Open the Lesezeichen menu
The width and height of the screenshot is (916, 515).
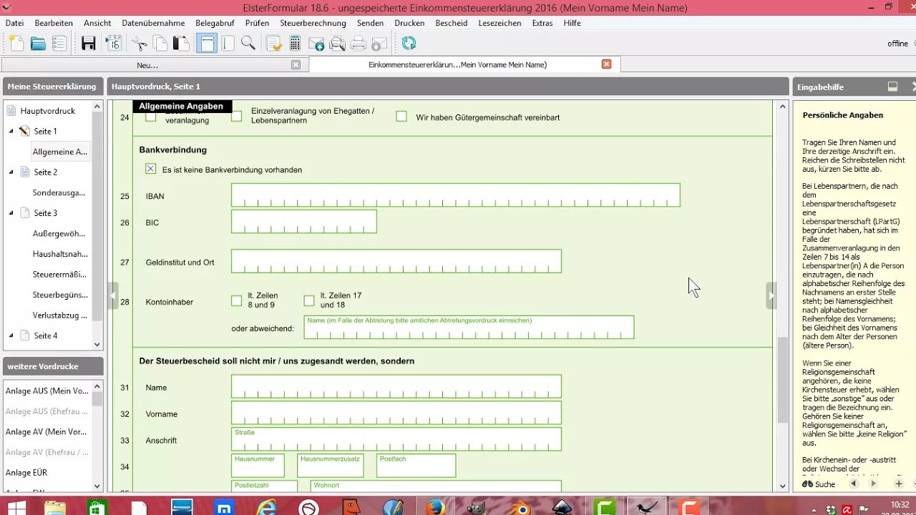(500, 23)
